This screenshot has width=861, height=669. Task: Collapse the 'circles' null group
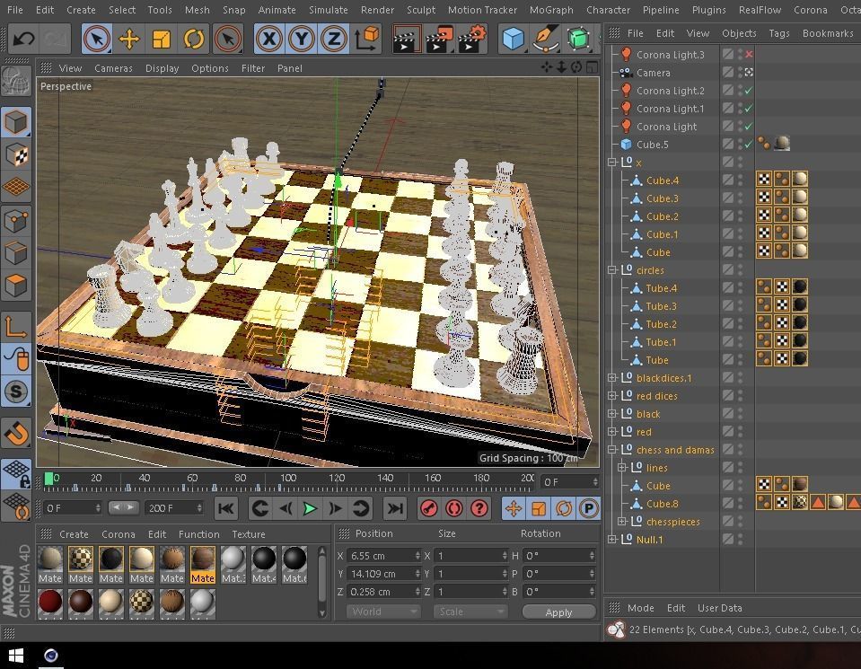pyautogui.click(x=612, y=269)
